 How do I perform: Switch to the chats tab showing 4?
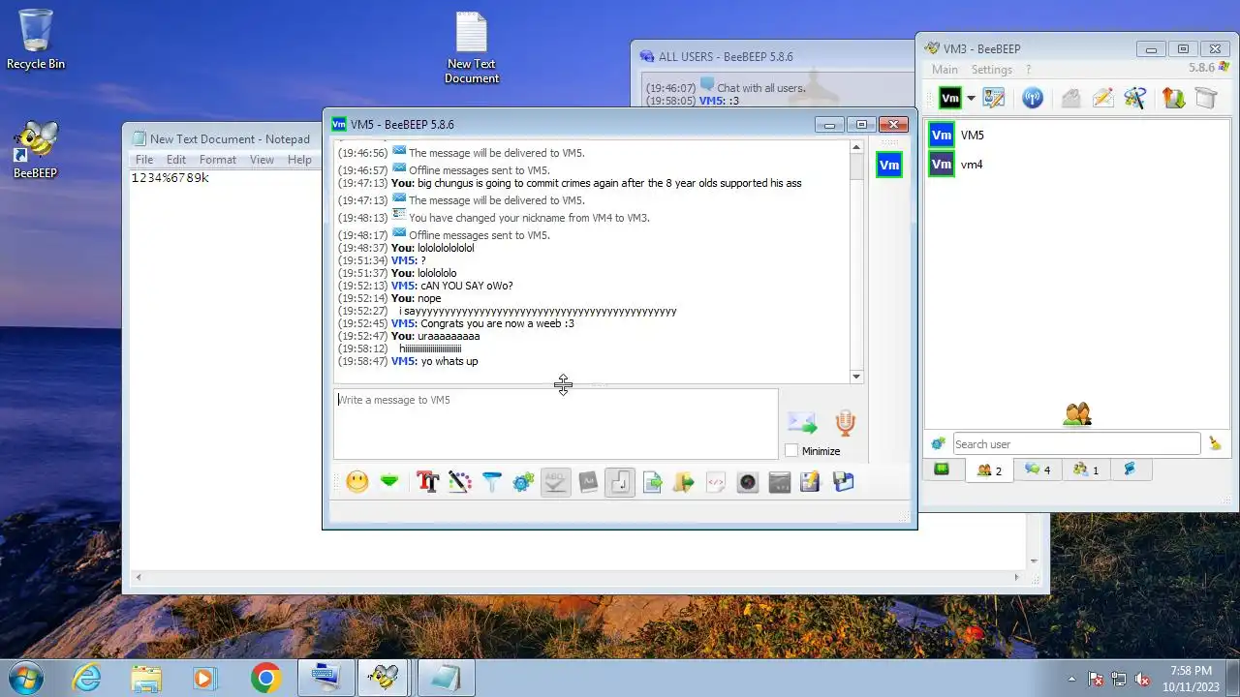pos(1038,470)
